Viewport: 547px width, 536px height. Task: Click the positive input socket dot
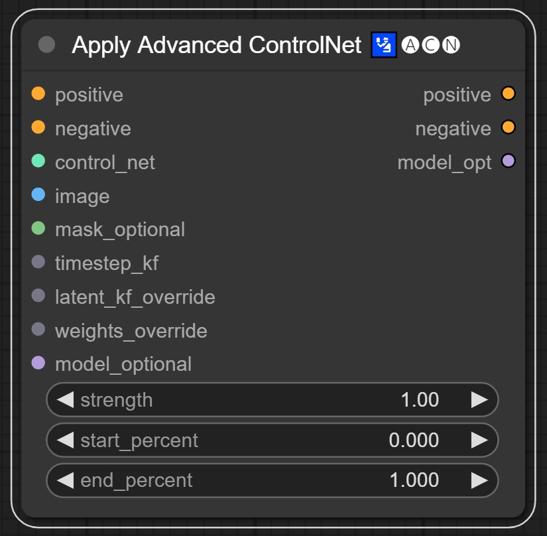(38, 94)
